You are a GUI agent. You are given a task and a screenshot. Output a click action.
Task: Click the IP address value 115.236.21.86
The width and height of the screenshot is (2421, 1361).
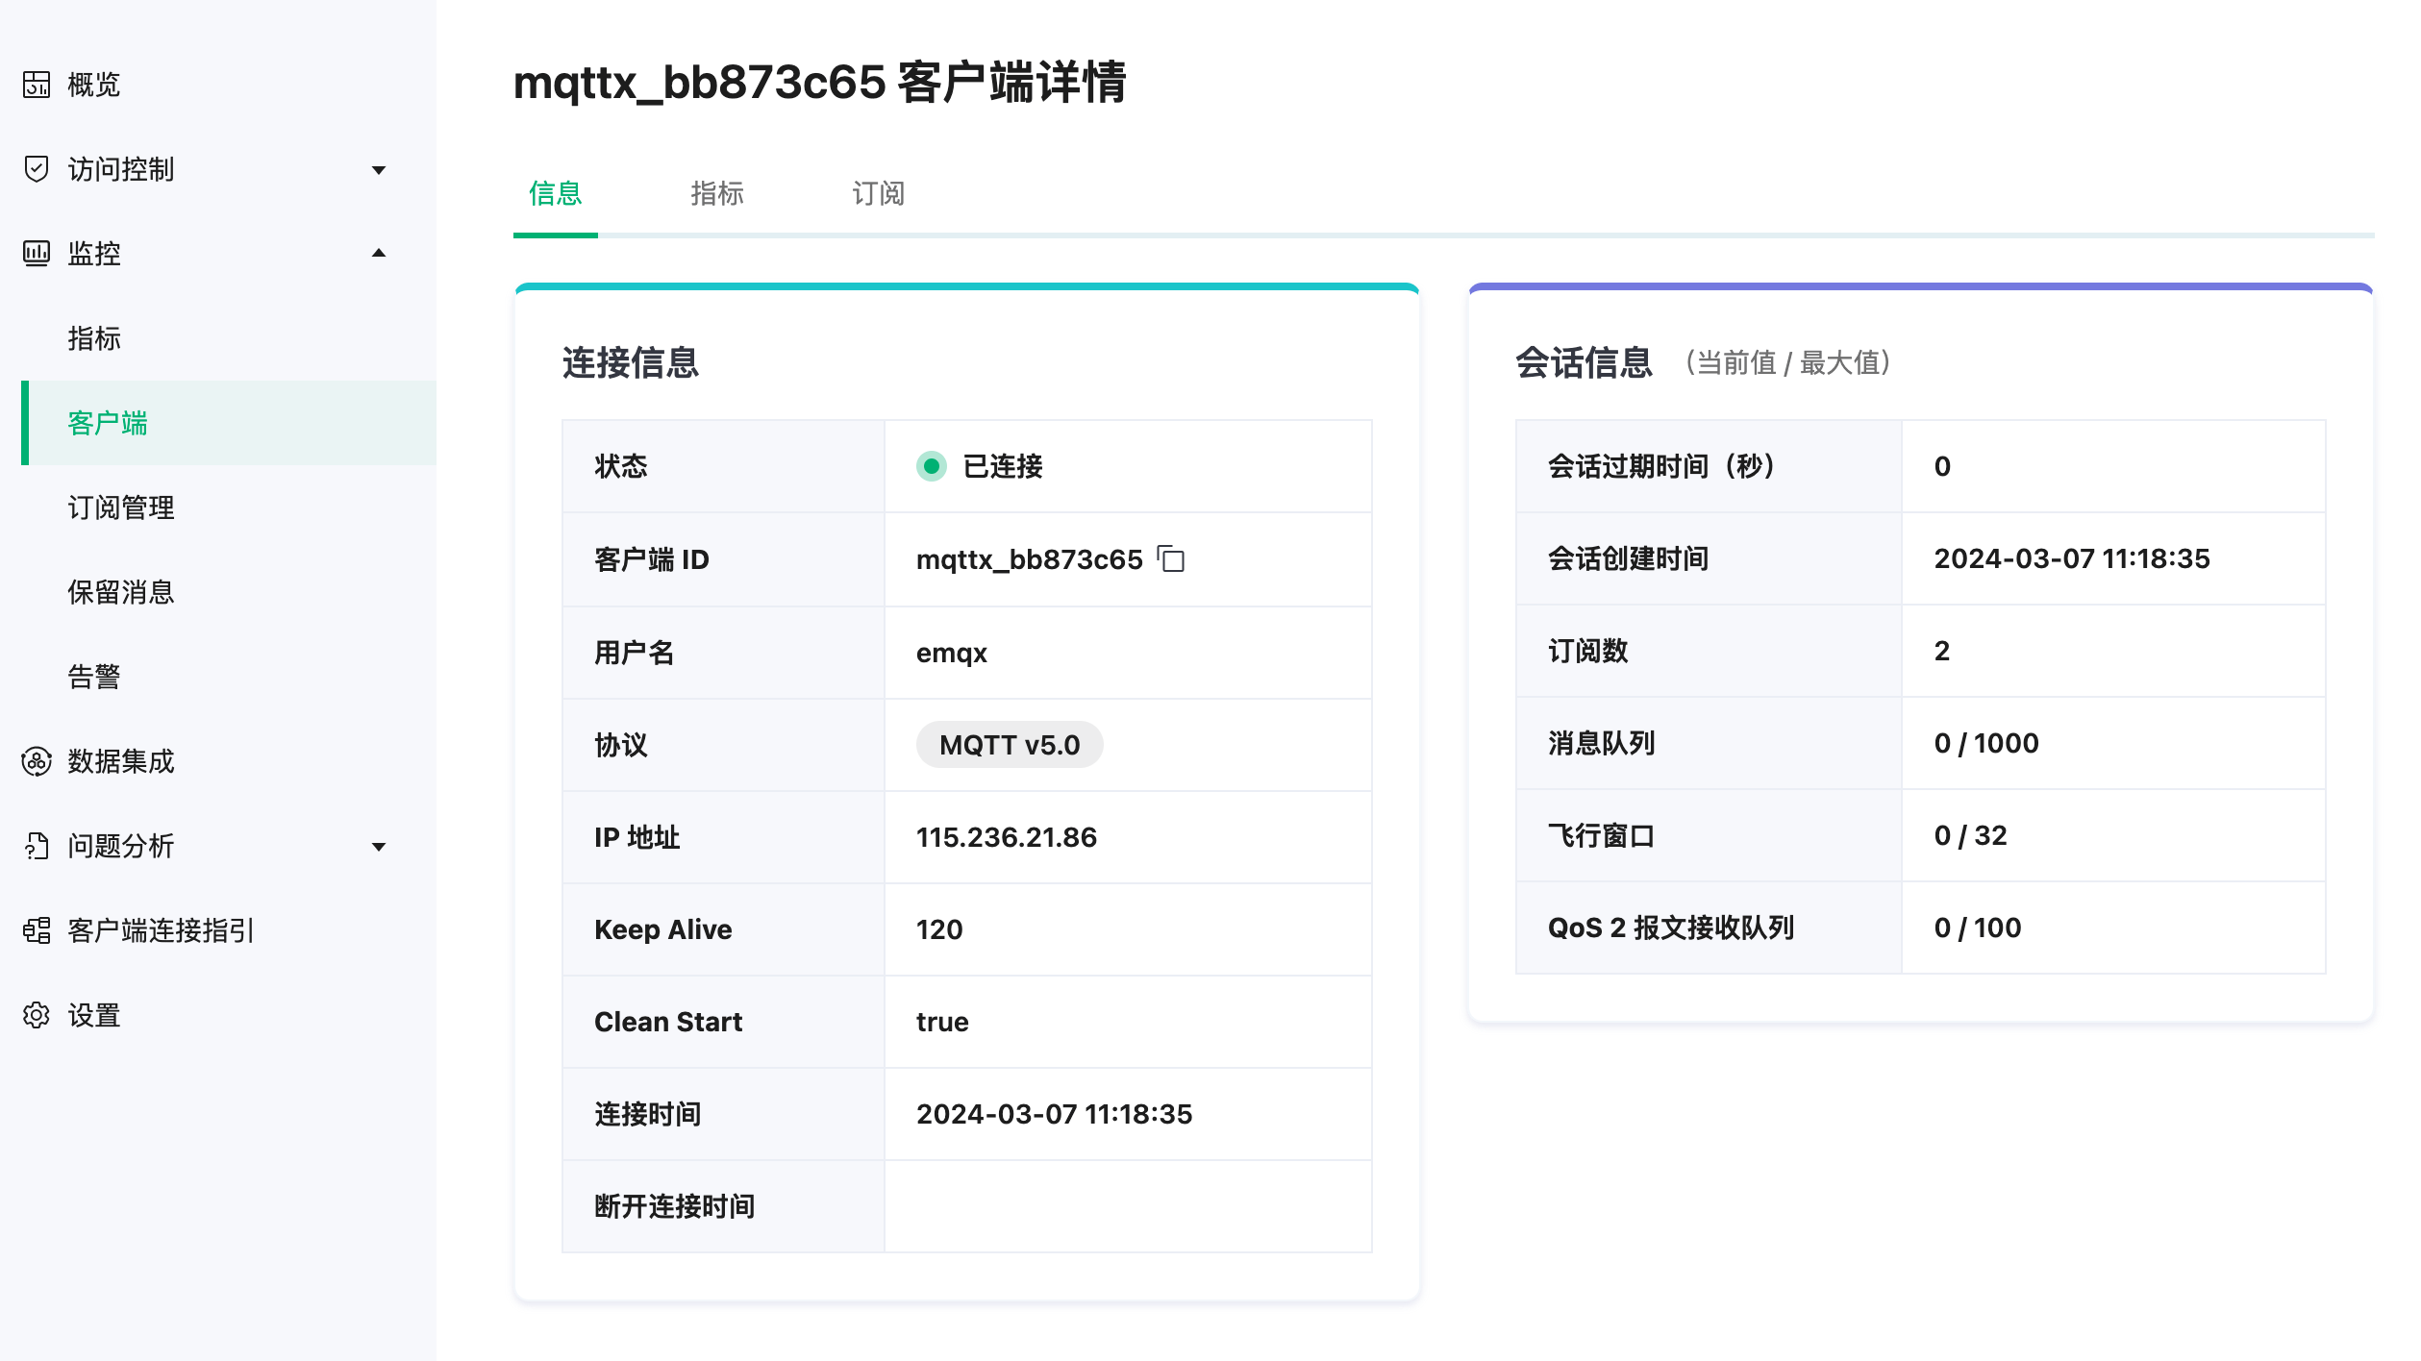pyautogui.click(x=1006, y=837)
